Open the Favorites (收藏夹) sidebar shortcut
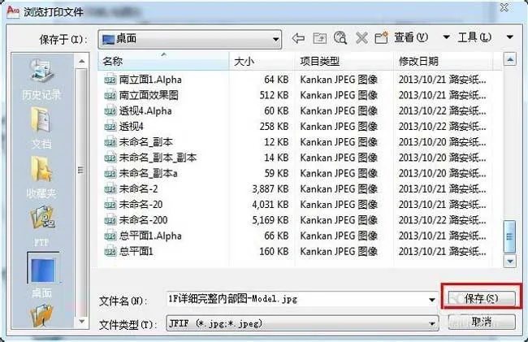Image resolution: width=528 pixels, height=342 pixels. click(x=41, y=177)
